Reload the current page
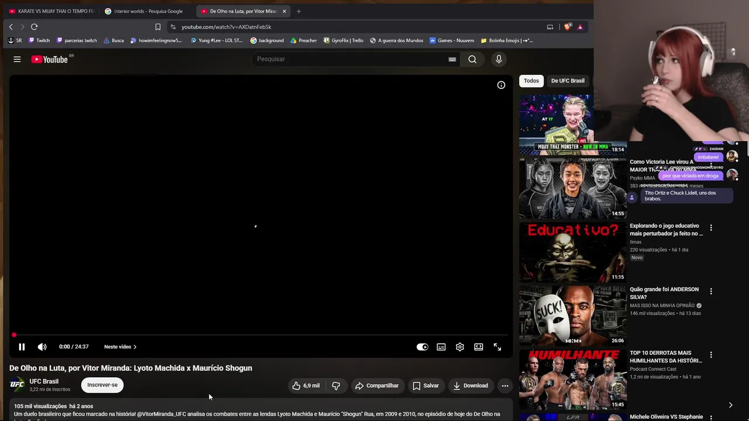This screenshot has height=421, width=749. (x=34, y=27)
